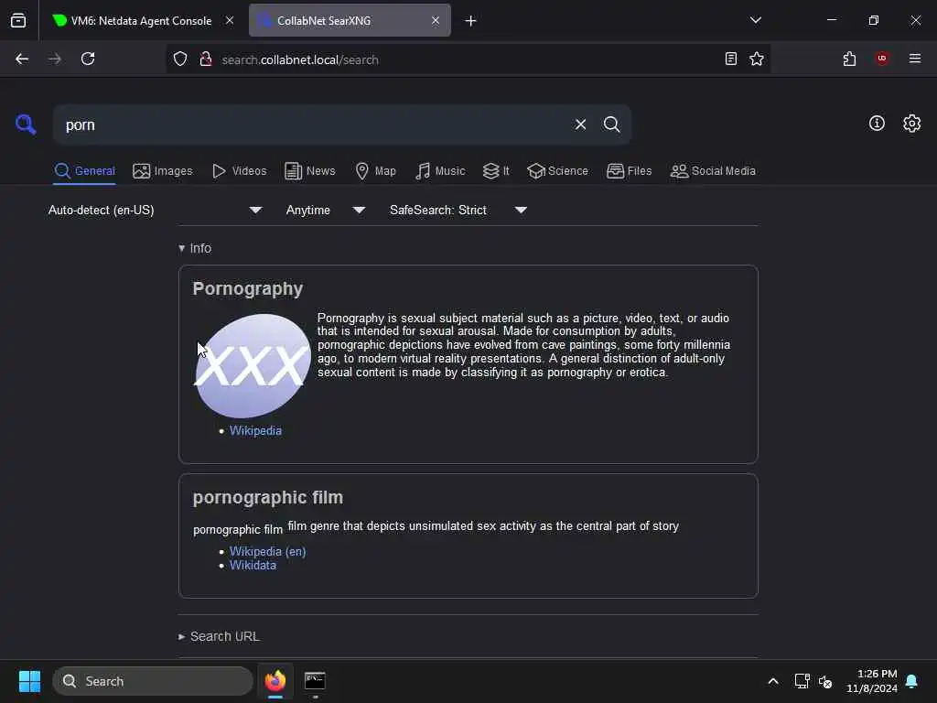Switch to It category
The image size is (937, 703).
click(496, 171)
